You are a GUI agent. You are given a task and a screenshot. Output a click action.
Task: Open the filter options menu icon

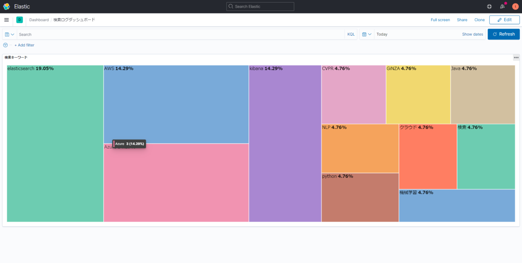(5, 45)
